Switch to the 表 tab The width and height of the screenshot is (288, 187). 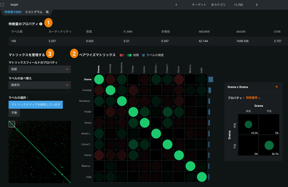(47, 12)
